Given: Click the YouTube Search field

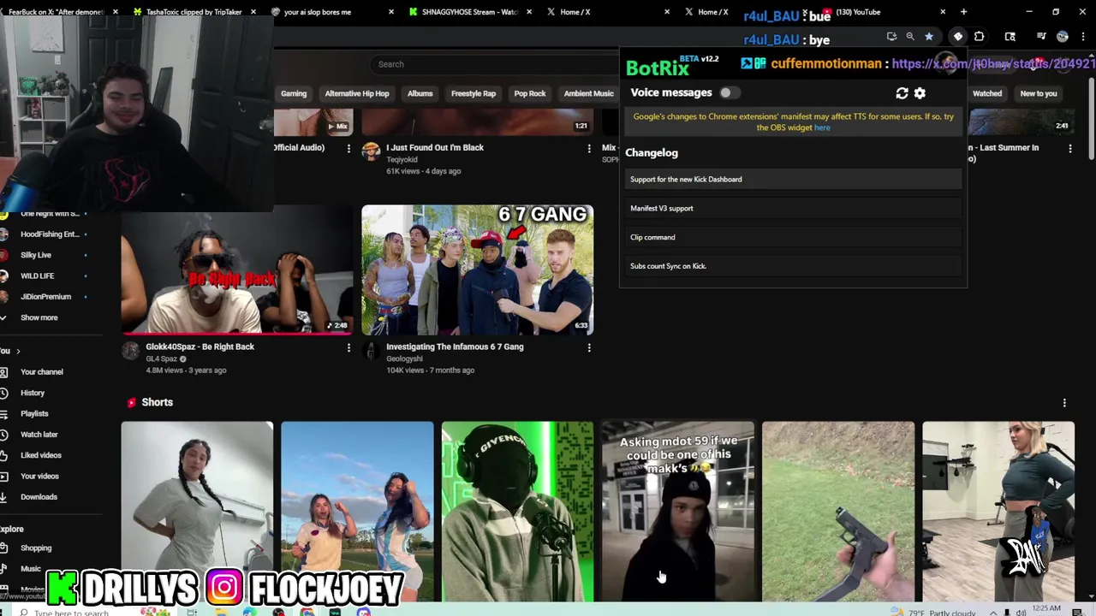Looking at the screenshot, I should point(497,64).
